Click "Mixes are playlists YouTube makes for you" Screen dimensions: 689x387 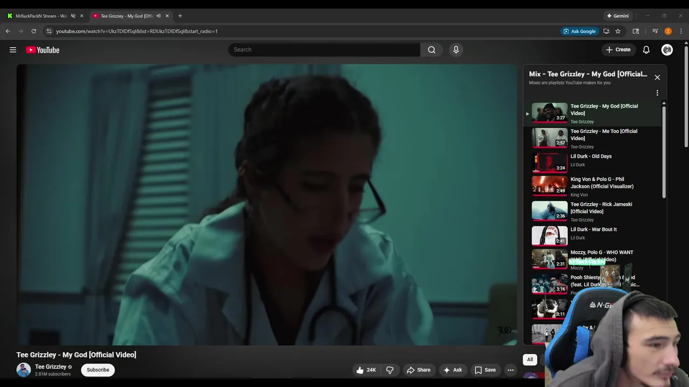point(570,83)
